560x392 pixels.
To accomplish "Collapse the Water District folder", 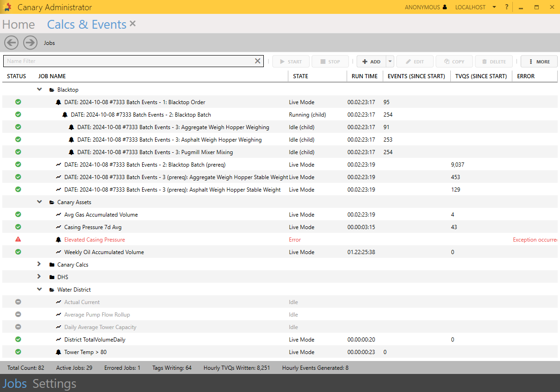I will tap(39, 289).
